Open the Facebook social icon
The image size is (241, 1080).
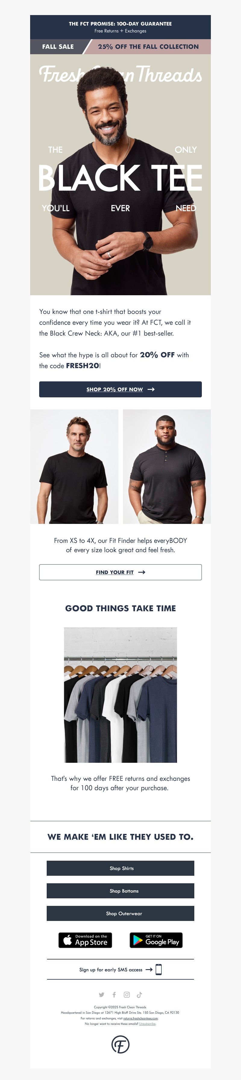114,994
